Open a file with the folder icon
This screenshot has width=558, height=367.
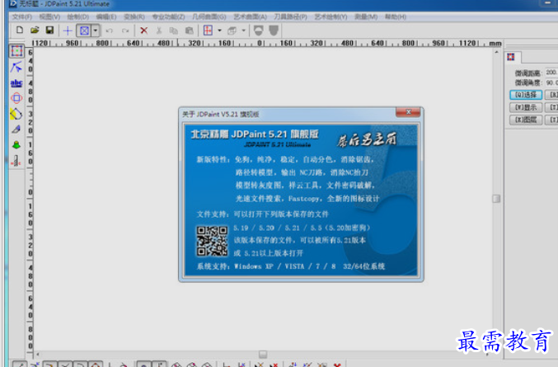pyautogui.click(x=35, y=31)
